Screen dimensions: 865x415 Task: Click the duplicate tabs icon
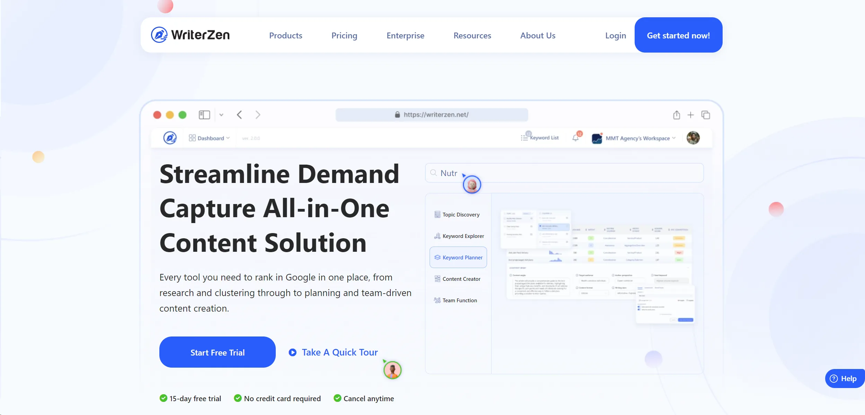[x=706, y=115]
